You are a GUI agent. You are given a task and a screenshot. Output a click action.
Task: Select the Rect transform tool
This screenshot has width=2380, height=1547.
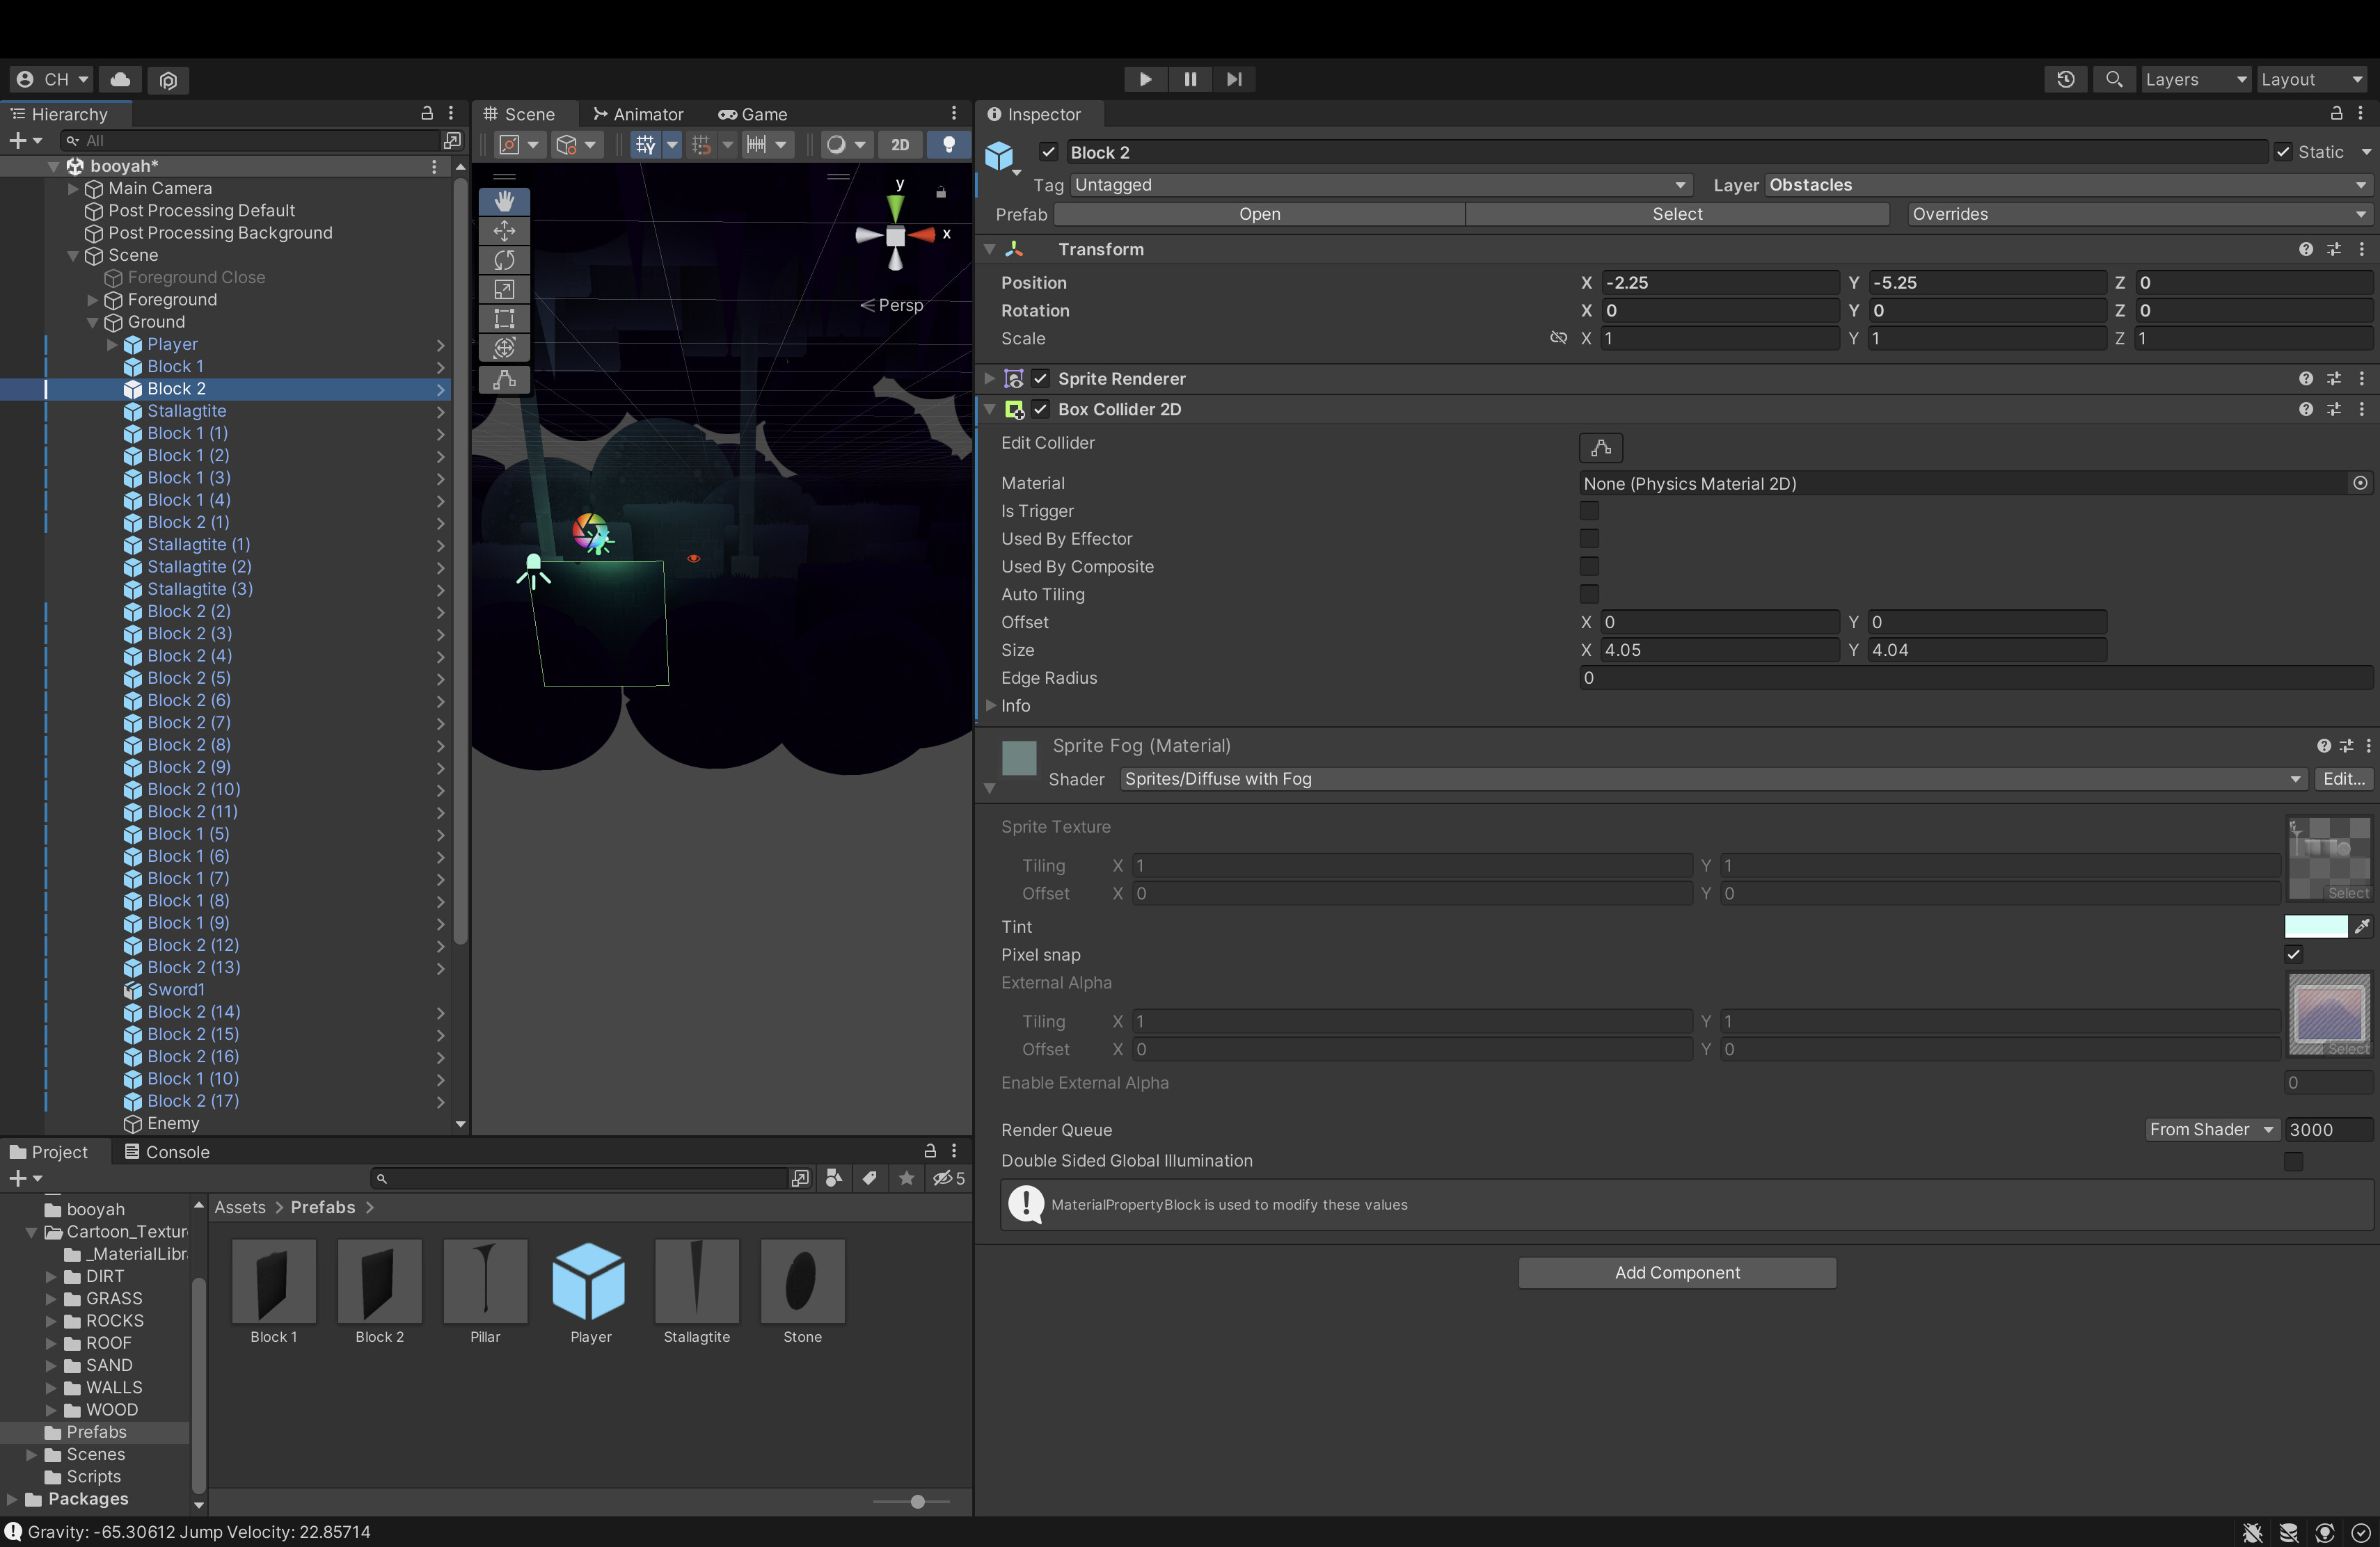pyautogui.click(x=504, y=319)
